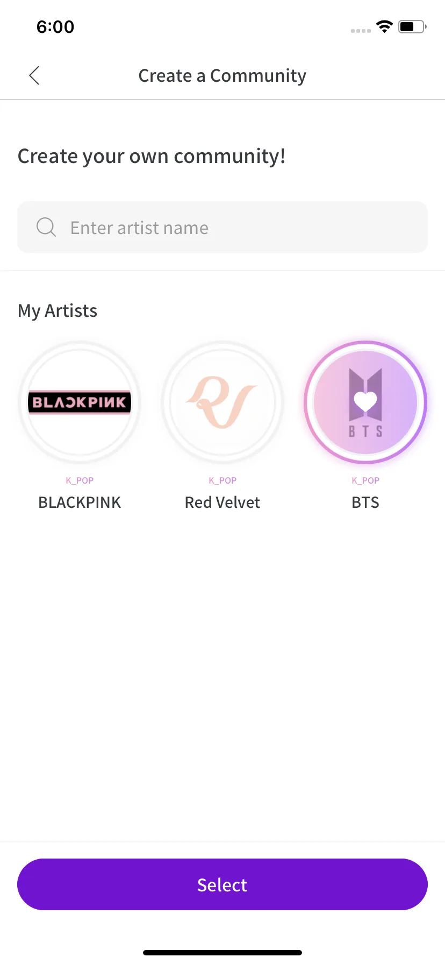The width and height of the screenshot is (445, 964).
Task: Click the magnifying glass search icon
Action: (x=46, y=228)
